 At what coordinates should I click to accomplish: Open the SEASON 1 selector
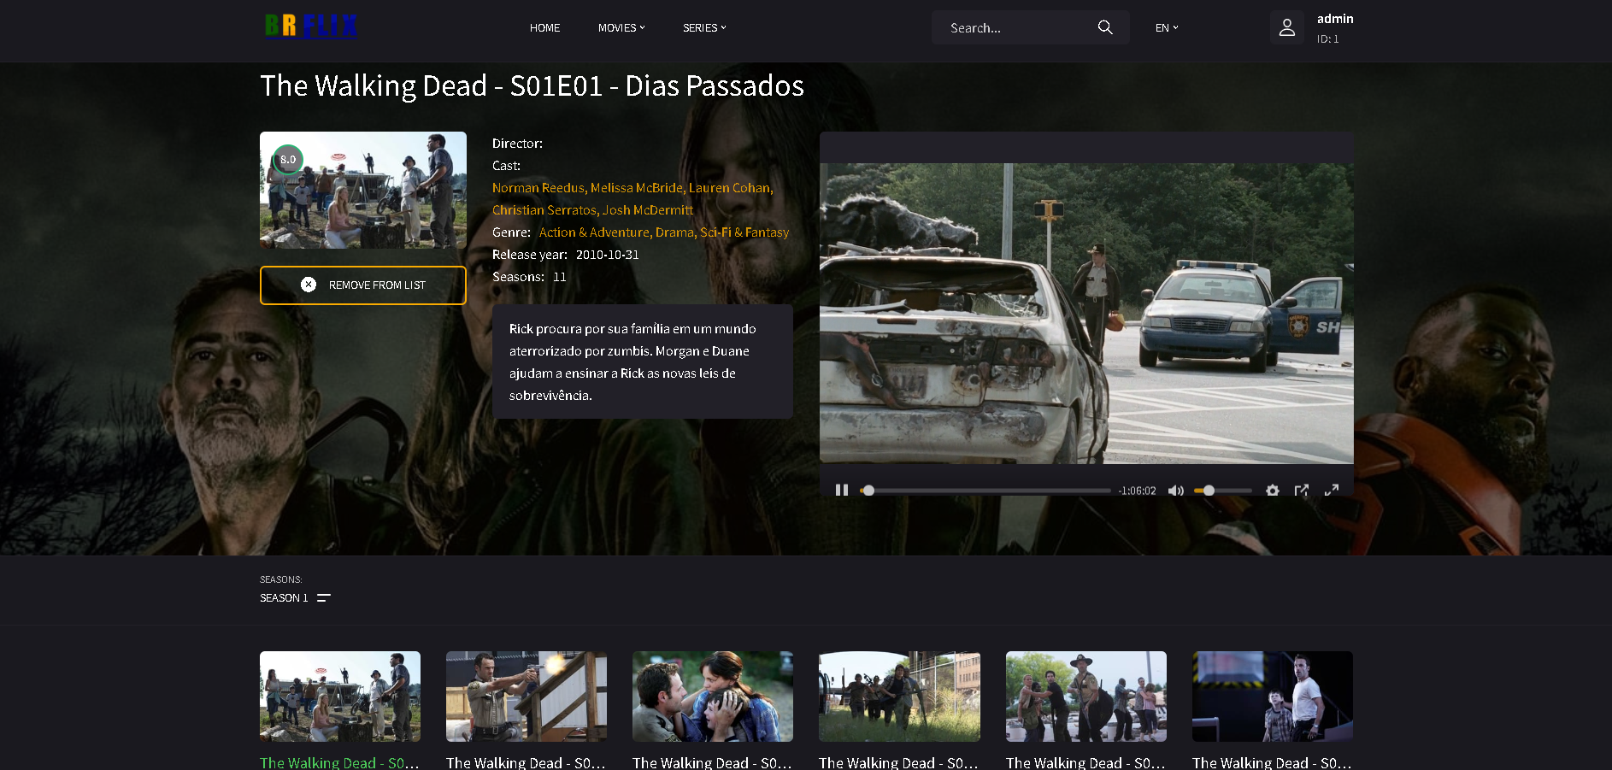(284, 598)
